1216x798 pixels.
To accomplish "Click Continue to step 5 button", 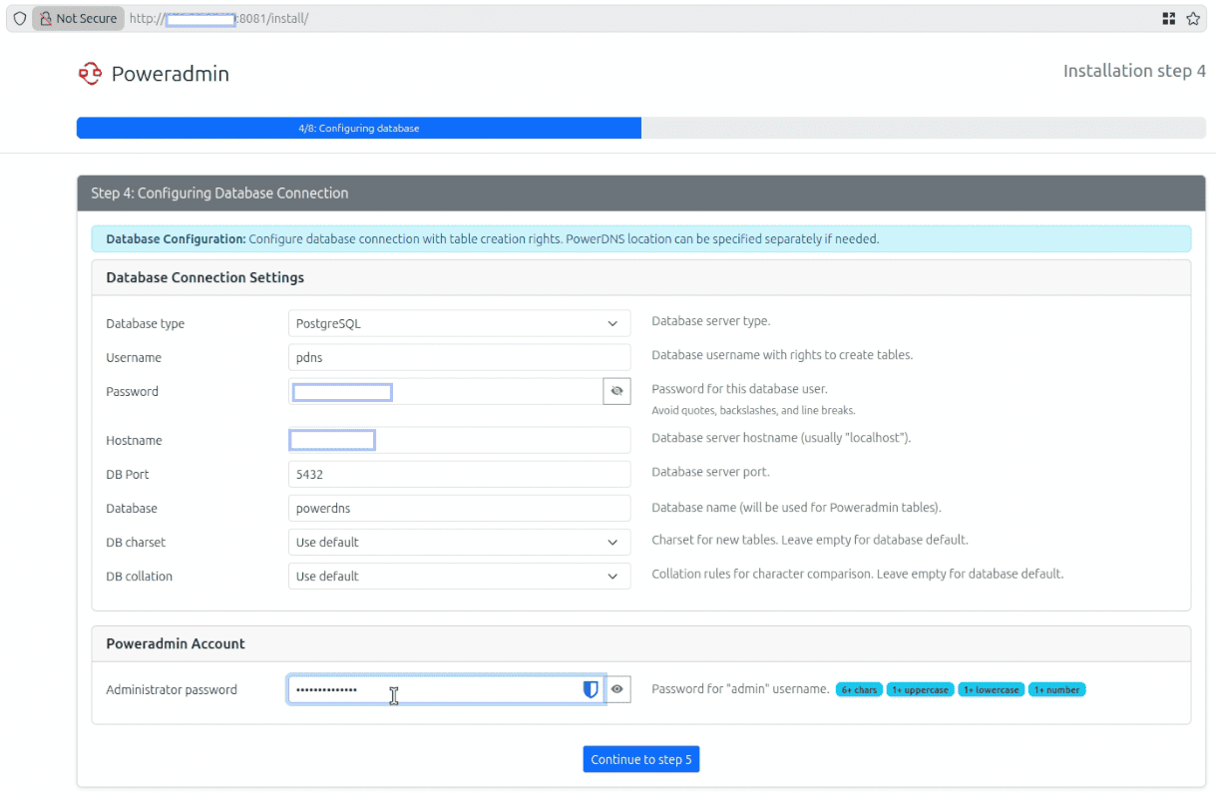I will click(x=642, y=759).
